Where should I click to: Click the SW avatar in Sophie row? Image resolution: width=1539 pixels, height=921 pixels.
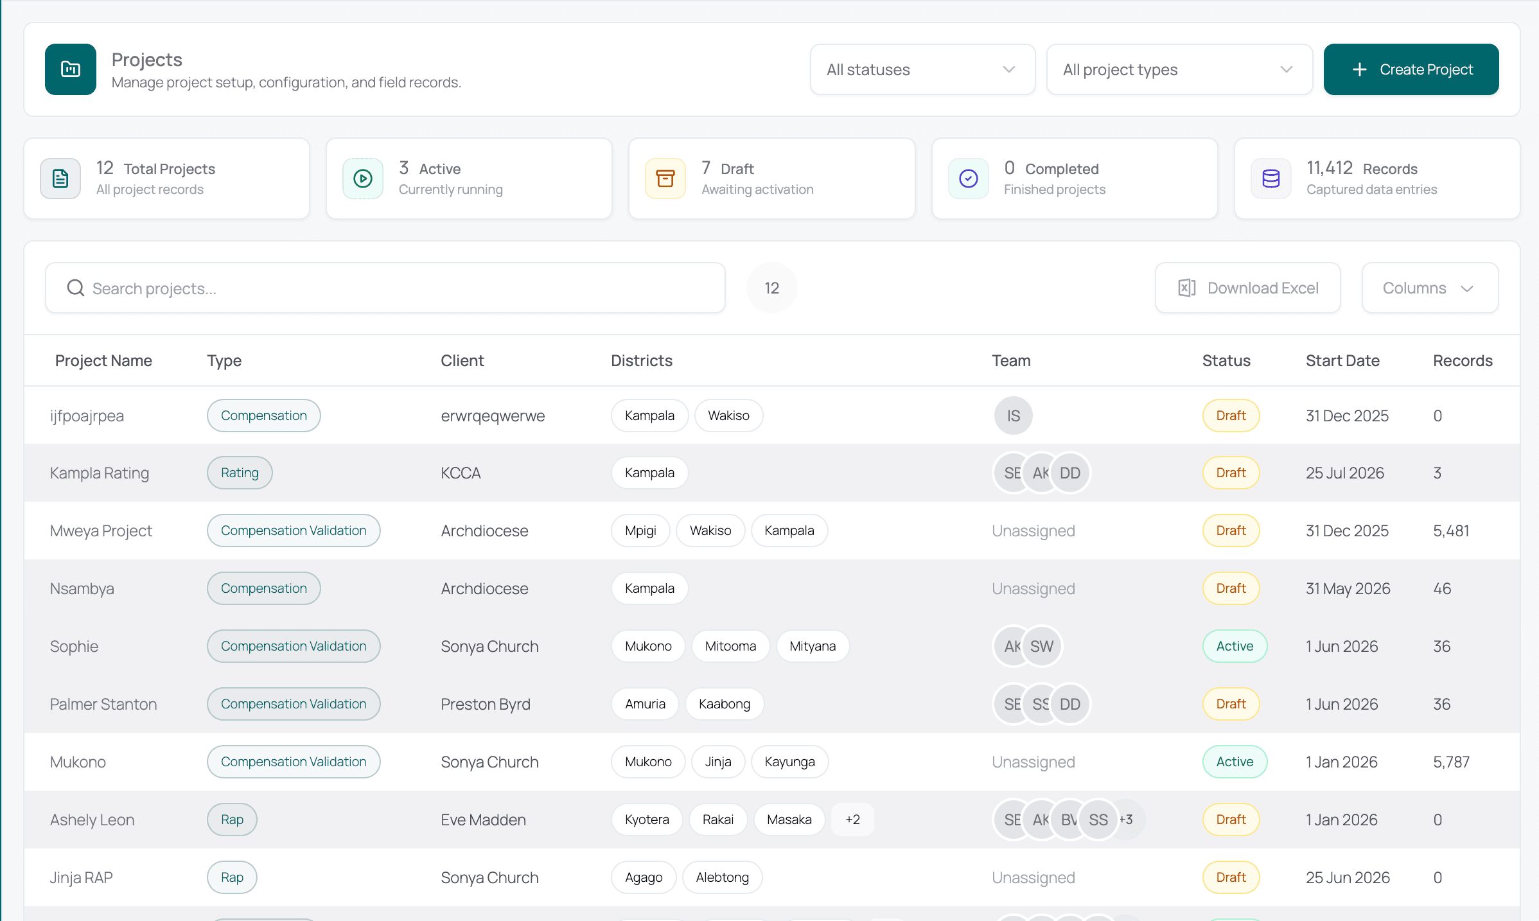1042,646
